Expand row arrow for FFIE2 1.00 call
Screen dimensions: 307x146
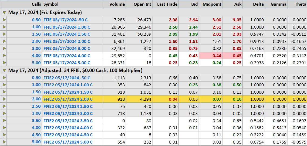tap(4, 85)
